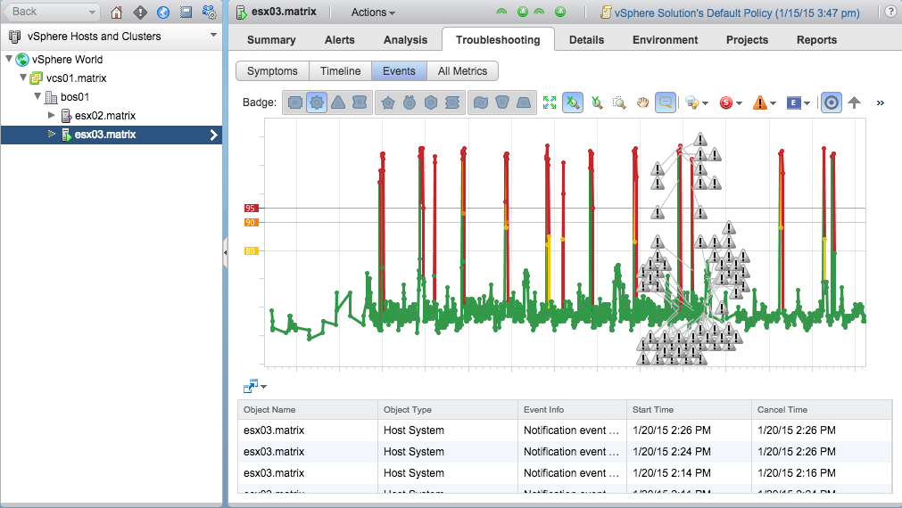Toggle the second Badge filter button
Viewport: 902px width, 508px height.
tap(317, 102)
